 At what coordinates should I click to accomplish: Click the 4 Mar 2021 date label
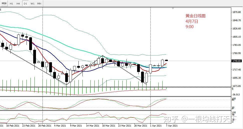pos(60,126)
